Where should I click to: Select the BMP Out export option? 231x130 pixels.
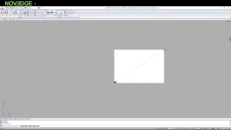30,12
